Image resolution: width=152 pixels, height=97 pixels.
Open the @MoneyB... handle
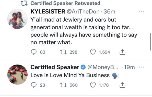[103, 67]
